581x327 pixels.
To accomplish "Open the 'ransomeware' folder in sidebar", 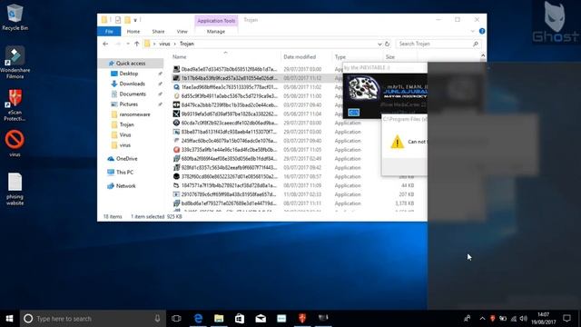I will click(134, 114).
